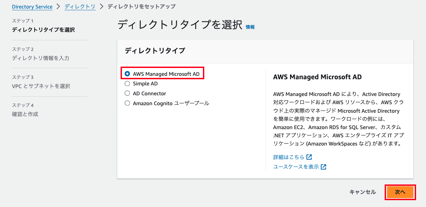
Task: Click ステップ 1 ディレクトリタイプを選択 step
Action: [x=43, y=26]
